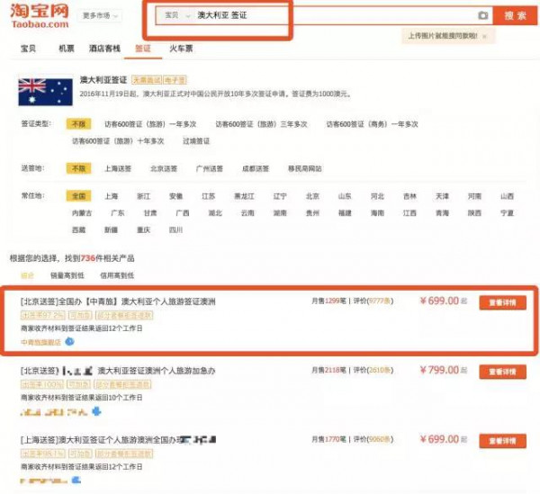The width and height of the screenshot is (540, 494).
Task: Switch to the 宝贝 tab
Action: (x=28, y=49)
